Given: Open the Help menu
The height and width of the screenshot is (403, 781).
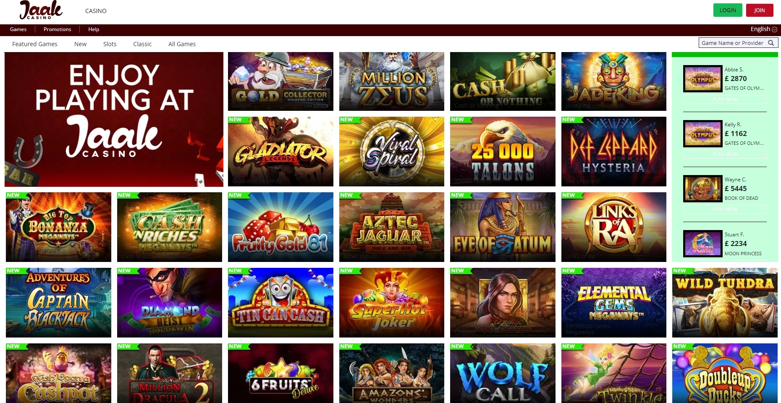Looking at the screenshot, I should (94, 29).
